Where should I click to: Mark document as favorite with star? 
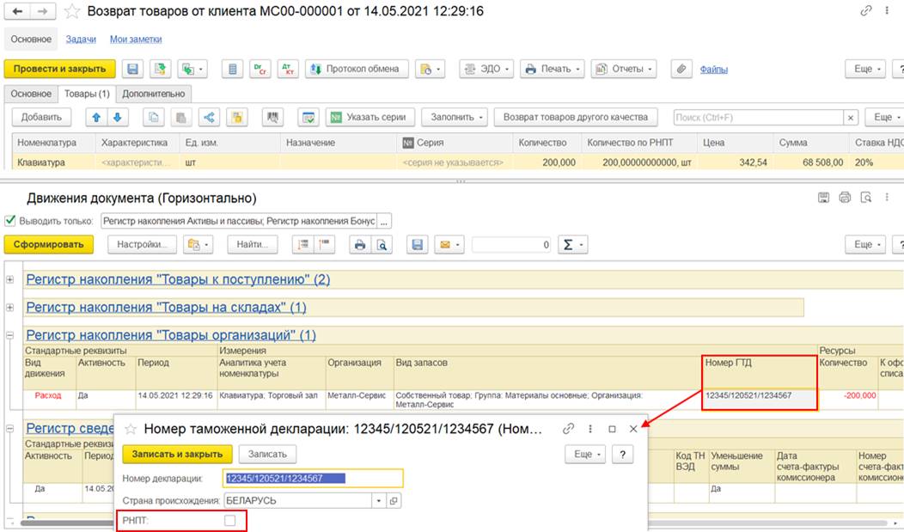71,11
